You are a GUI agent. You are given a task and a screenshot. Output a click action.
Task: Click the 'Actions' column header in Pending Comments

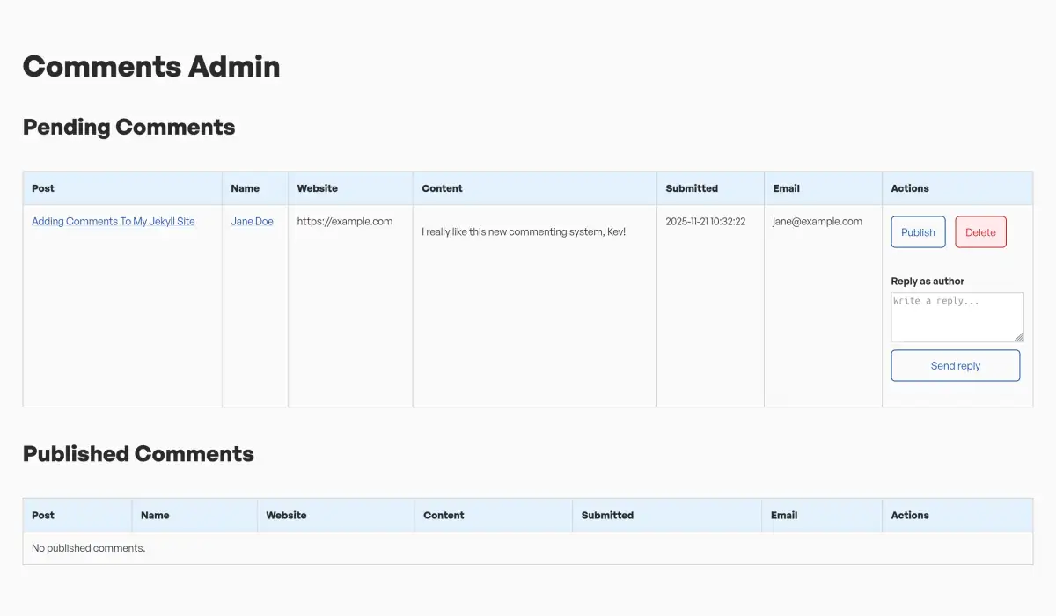(909, 188)
